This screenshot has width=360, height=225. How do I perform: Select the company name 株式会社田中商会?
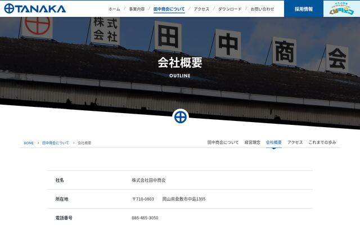pos(148,180)
